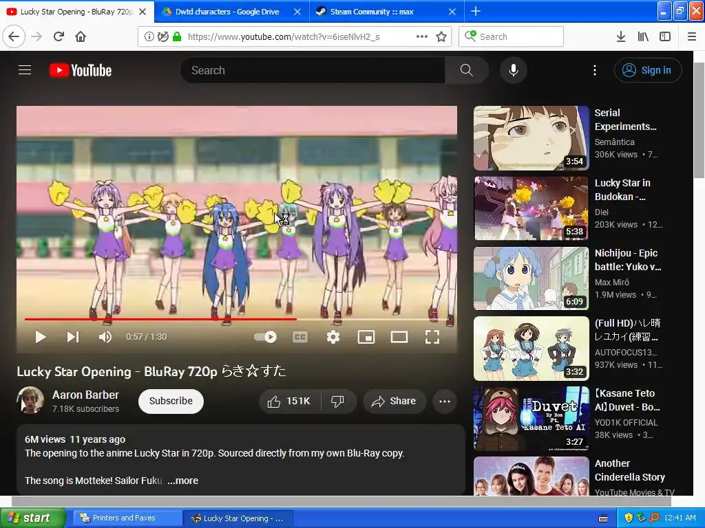This screenshot has height=528, width=705.
Task: Open a new browser tab
Action: click(476, 11)
